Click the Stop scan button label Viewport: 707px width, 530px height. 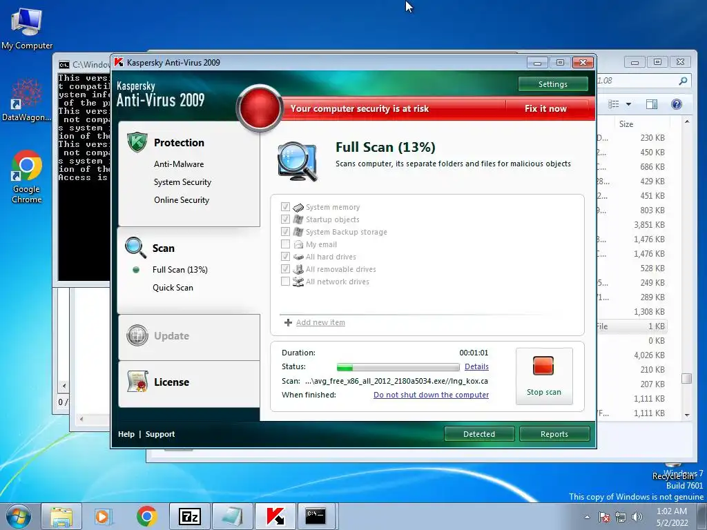tap(544, 392)
